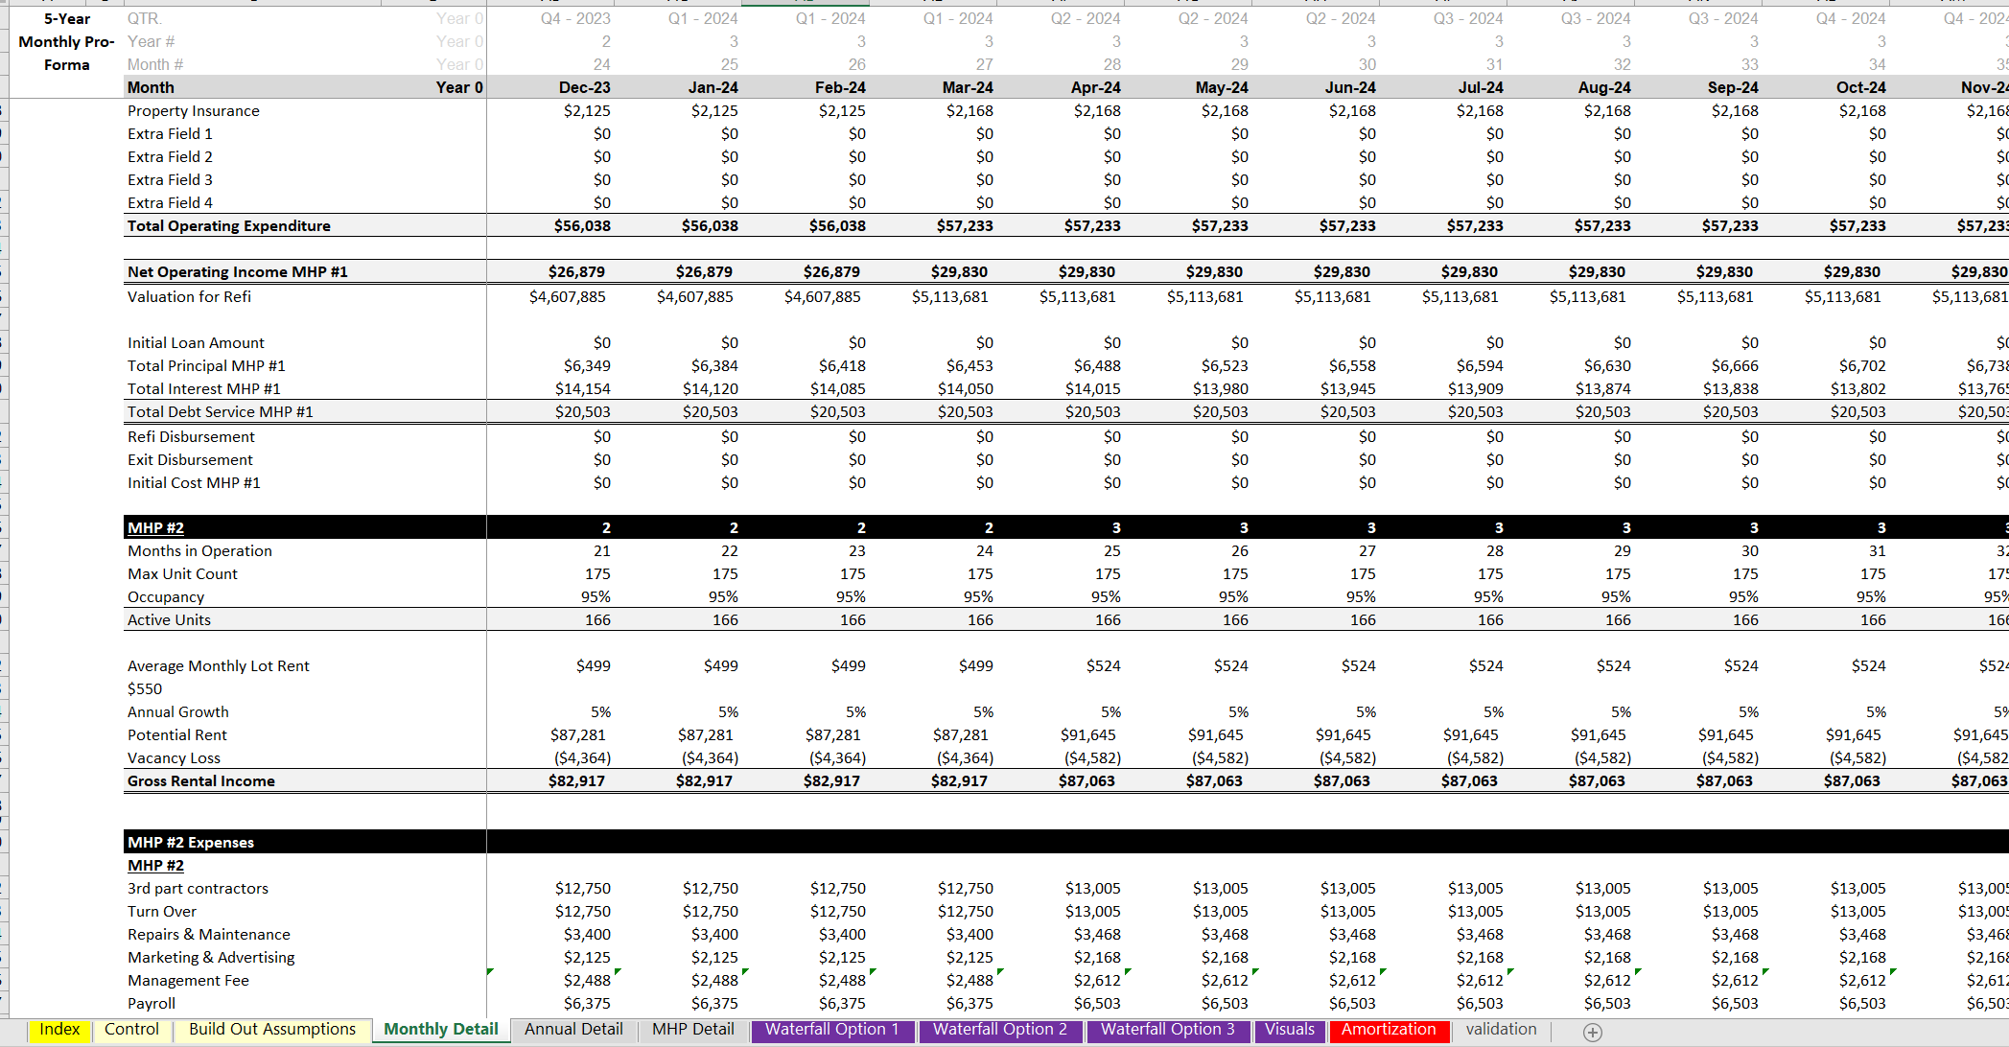This screenshot has width=2009, height=1047.
Task: Select the Oct-24 month header cell
Action: [x=1861, y=87]
